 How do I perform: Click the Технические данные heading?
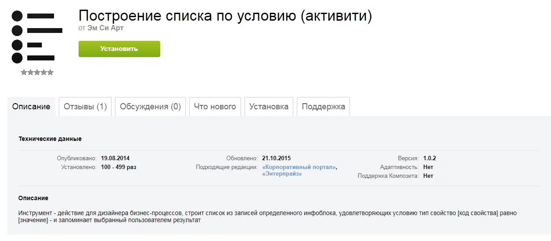pos(50,139)
